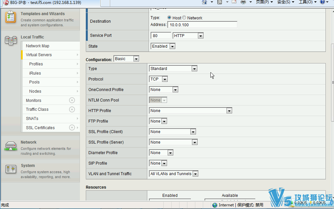Image resolution: width=334 pixels, height=209 pixels.
Task: Click Internet zone globe icon in status bar
Action: pyautogui.click(x=215, y=205)
